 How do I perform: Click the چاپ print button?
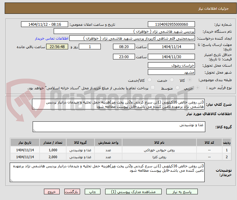(x=93, y=192)
